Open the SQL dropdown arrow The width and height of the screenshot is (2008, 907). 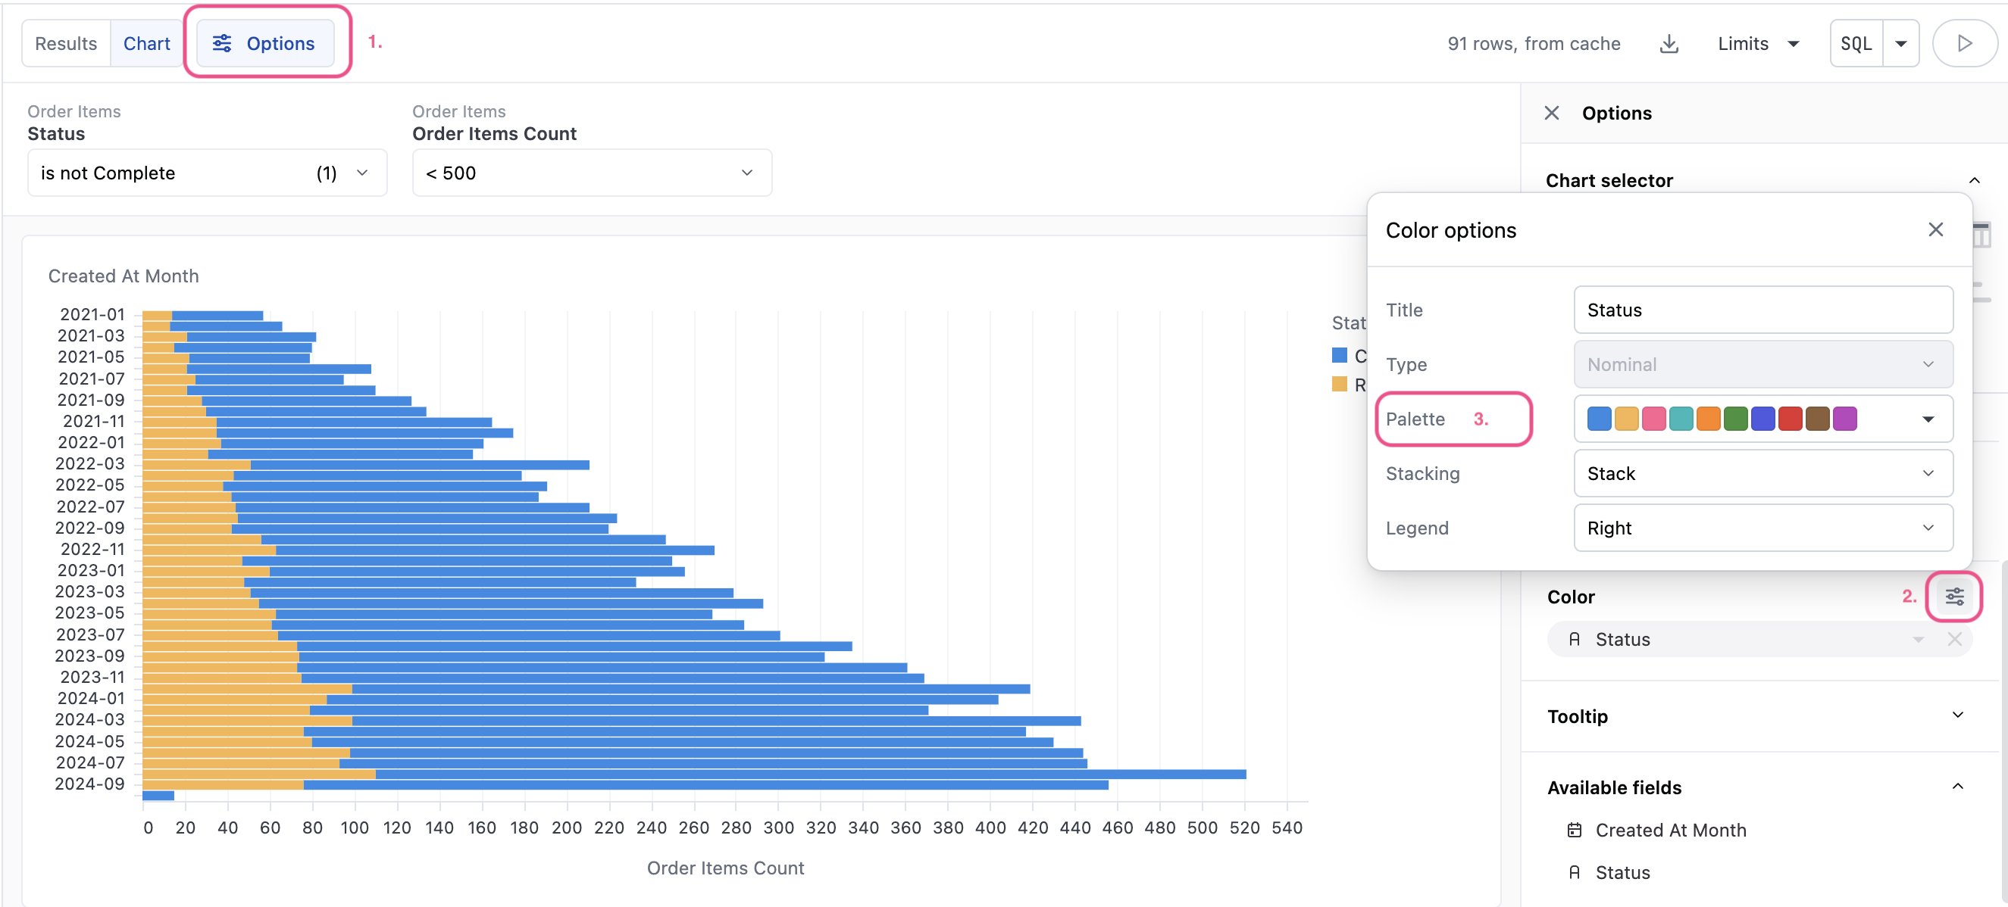1900,44
